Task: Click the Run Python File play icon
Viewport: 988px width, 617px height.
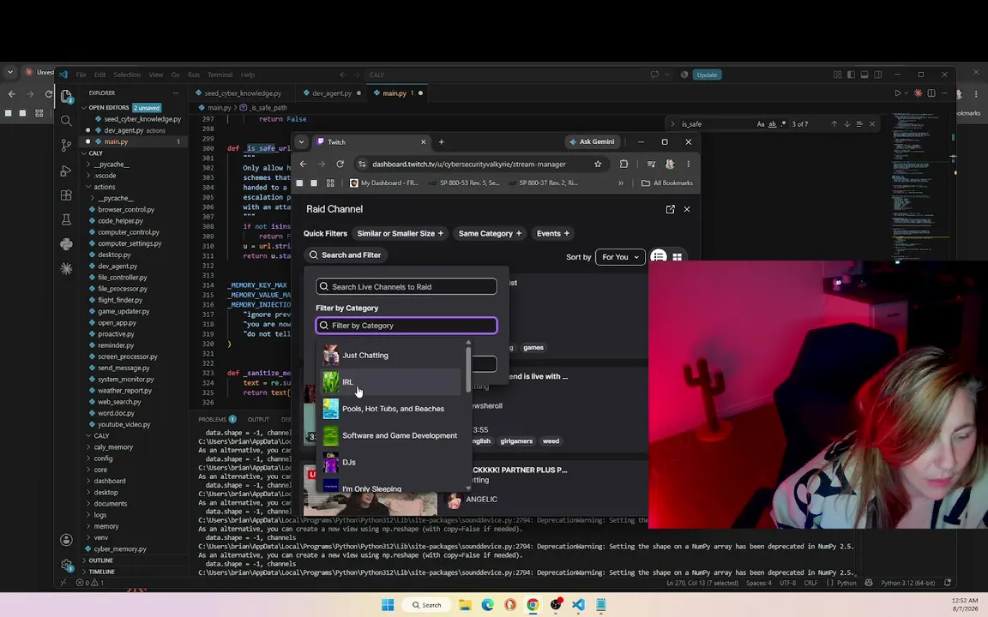Action: pyautogui.click(x=898, y=93)
